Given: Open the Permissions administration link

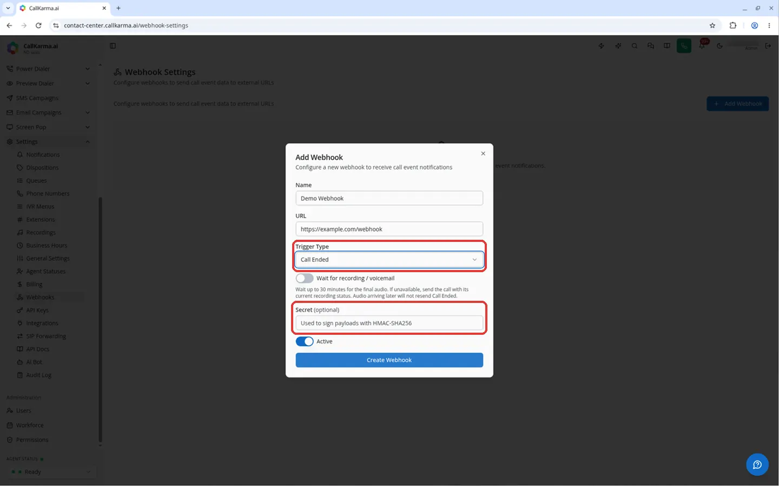Looking at the screenshot, I should coord(32,440).
